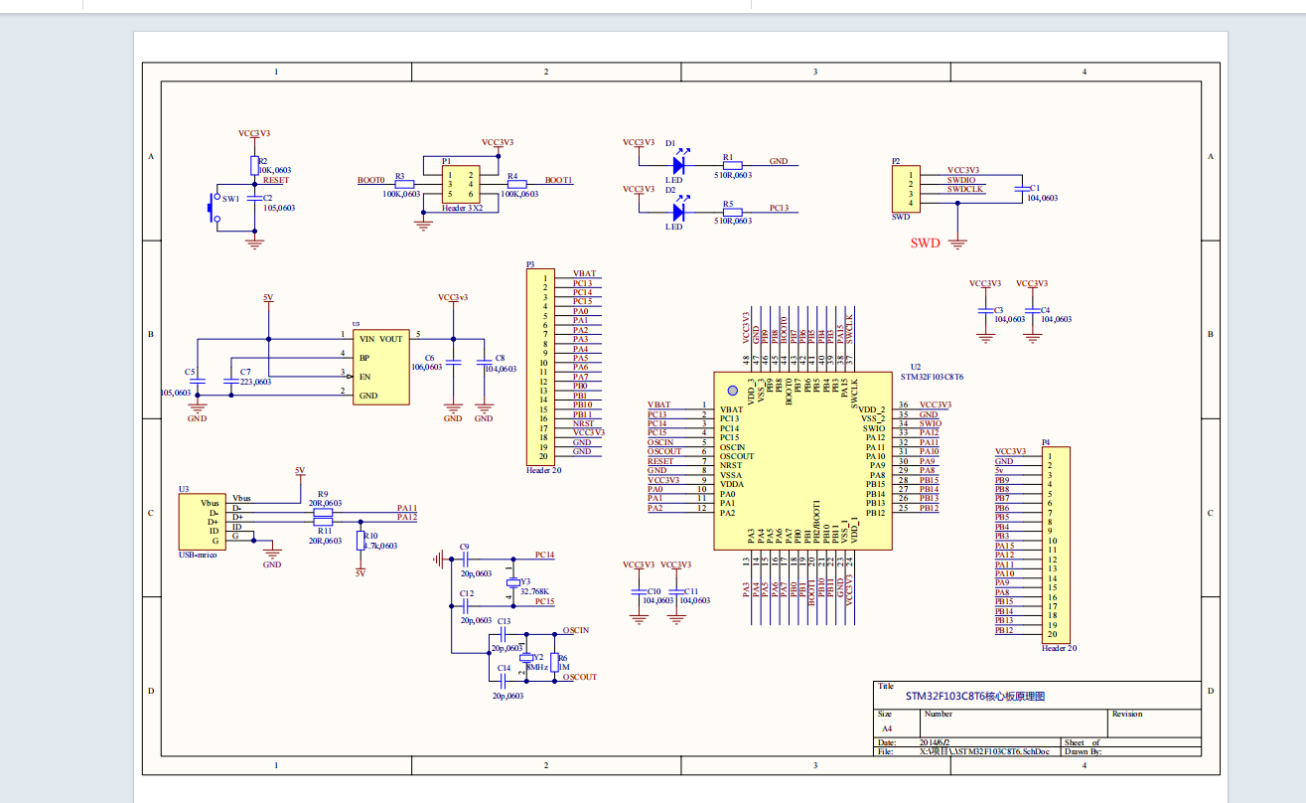Click the R2 10K pull-up resistor symbol
The width and height of the screenshot is (1306, 803).
click(253, 166)
